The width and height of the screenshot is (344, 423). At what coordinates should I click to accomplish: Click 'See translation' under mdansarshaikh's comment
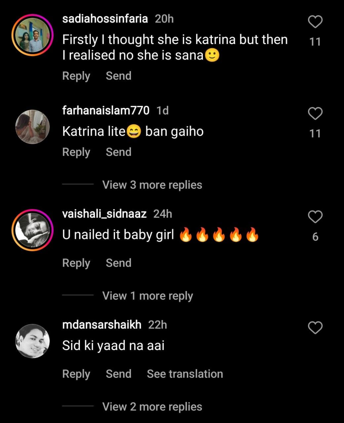click(185, 374)
